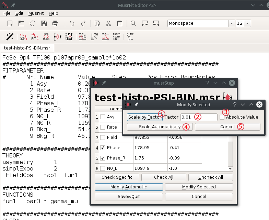Click the Save file toolbar icon
The width and height of the screenshot is (269, 220).
click(44, 23)
